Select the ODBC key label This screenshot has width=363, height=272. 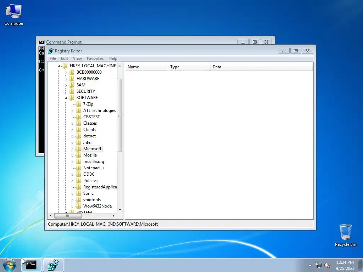(89, 174)
